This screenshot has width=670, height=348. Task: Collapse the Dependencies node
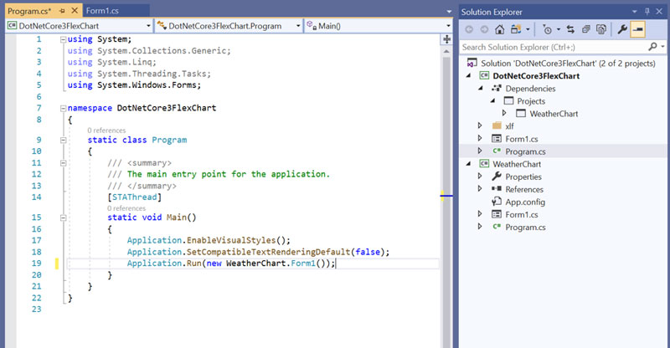(481, 88)
